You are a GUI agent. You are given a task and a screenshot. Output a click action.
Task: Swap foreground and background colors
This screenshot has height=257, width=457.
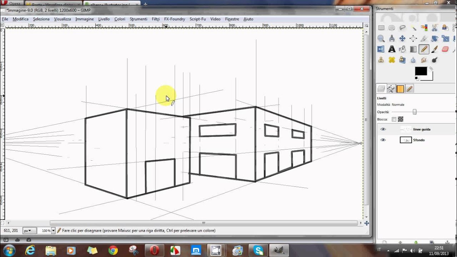click(431, 68)
